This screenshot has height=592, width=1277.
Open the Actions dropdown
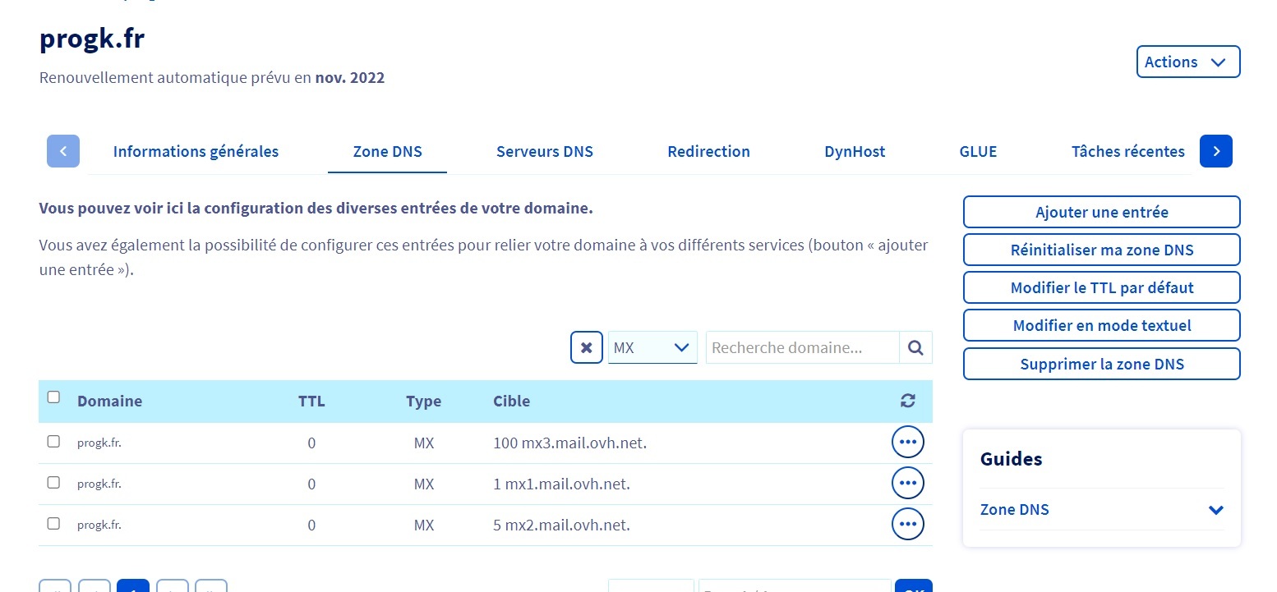[x=1187, y=62]
